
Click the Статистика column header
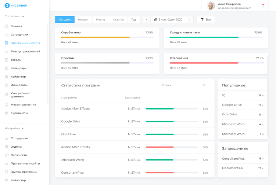point(132,97)
